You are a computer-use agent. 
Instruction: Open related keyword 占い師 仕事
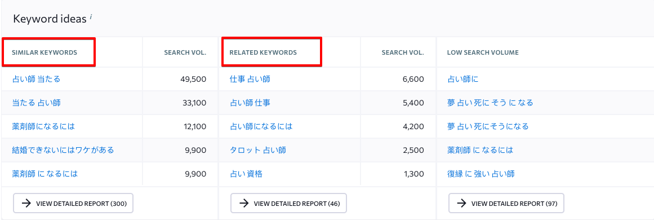pos(250,102)
